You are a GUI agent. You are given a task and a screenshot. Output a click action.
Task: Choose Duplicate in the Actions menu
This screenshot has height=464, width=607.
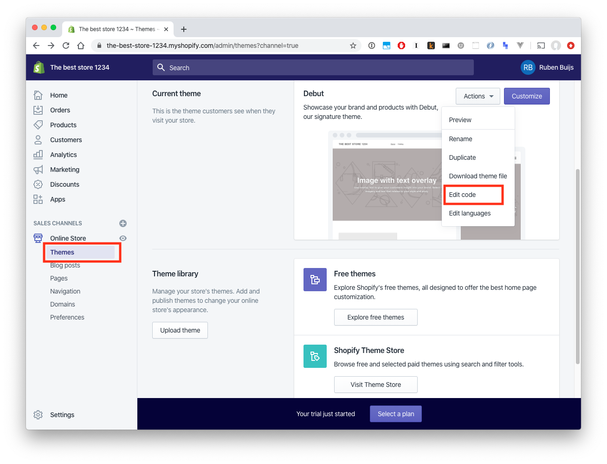point(463,157)
